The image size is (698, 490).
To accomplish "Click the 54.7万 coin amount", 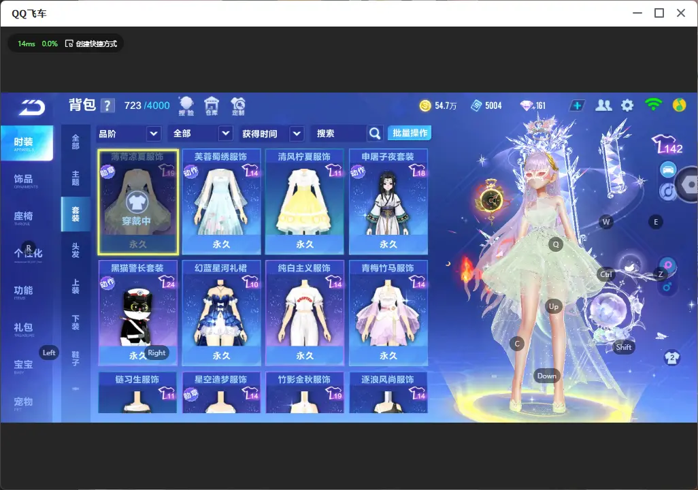I will coord(446,105).
